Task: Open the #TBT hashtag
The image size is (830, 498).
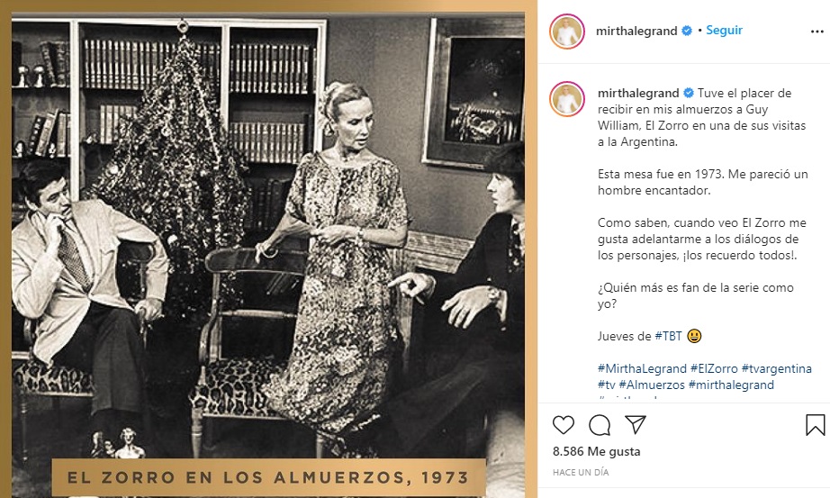Action: point(669,336)
